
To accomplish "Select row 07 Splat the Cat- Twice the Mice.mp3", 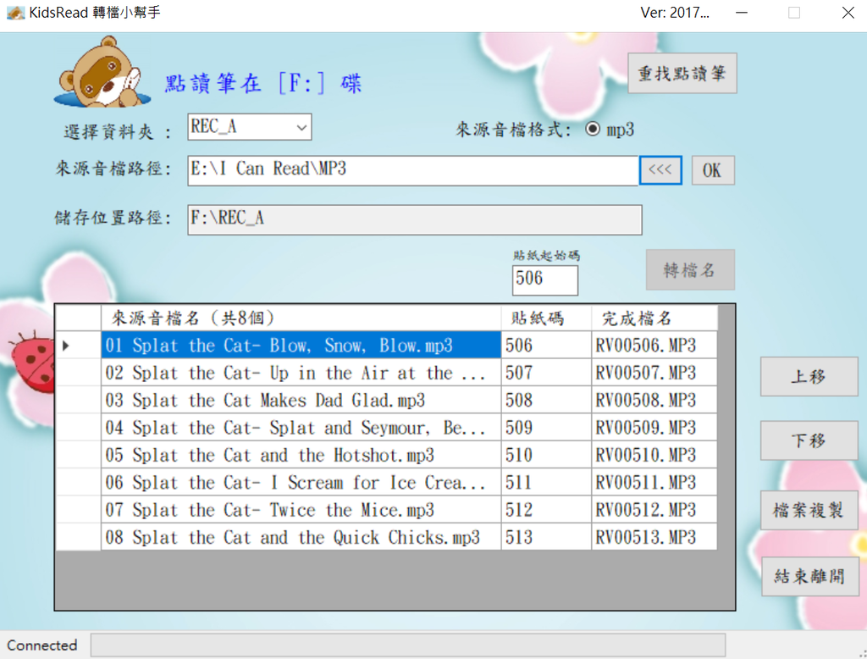I will point(301,510).
